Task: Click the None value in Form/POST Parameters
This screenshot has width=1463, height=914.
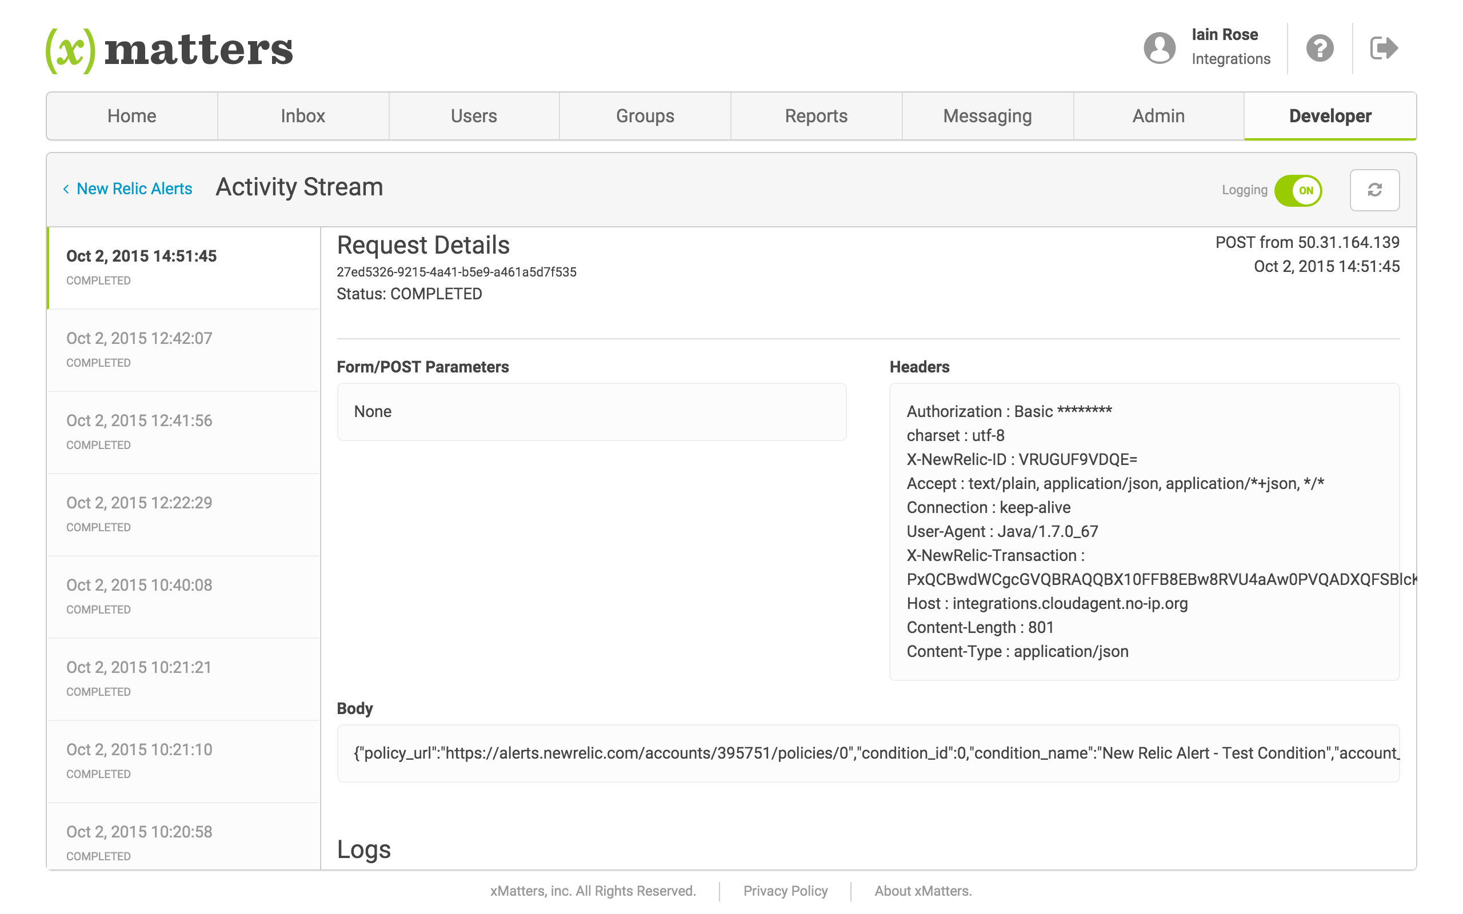Action: (x=373, y=412)
